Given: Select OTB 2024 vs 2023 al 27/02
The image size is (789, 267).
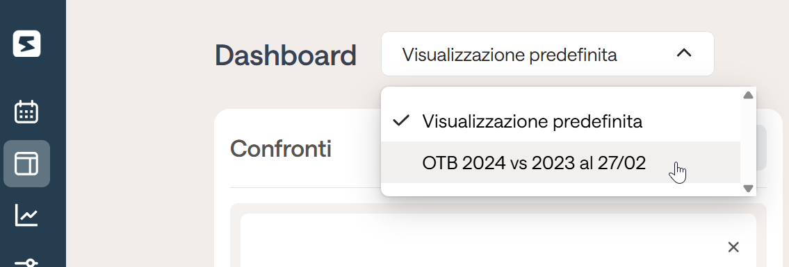Looking at the screenshot, I should (x=560, y=162).
